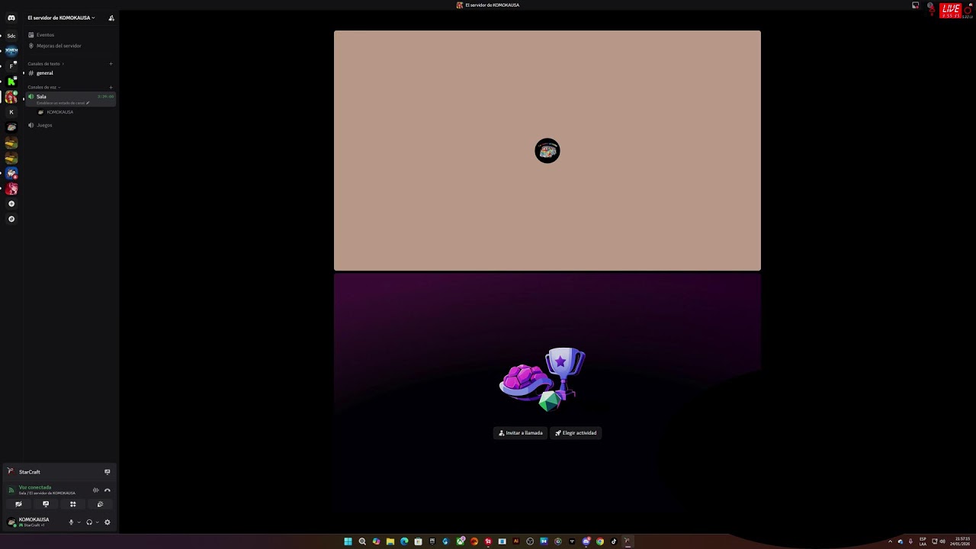Open Windows taskbar search
The height and width of the screenshot is (549, 976).
click(362, 541)
